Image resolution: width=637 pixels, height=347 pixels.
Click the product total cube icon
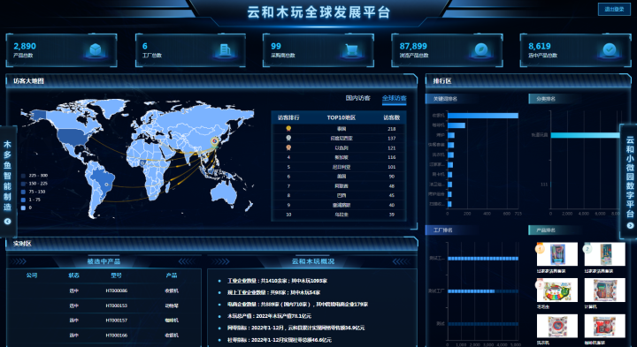coord(95,49)
